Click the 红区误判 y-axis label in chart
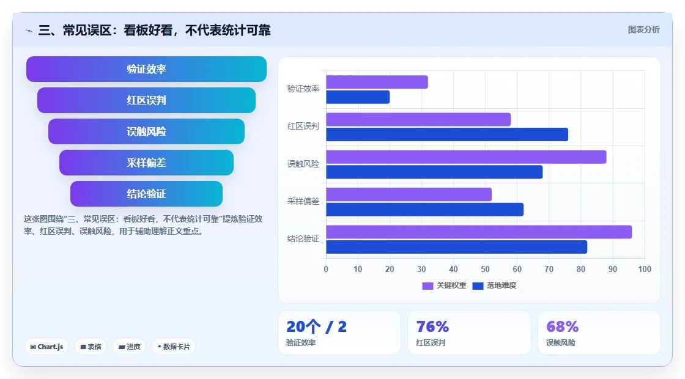This screenshot has height=379, width=685. click(303, 126)
